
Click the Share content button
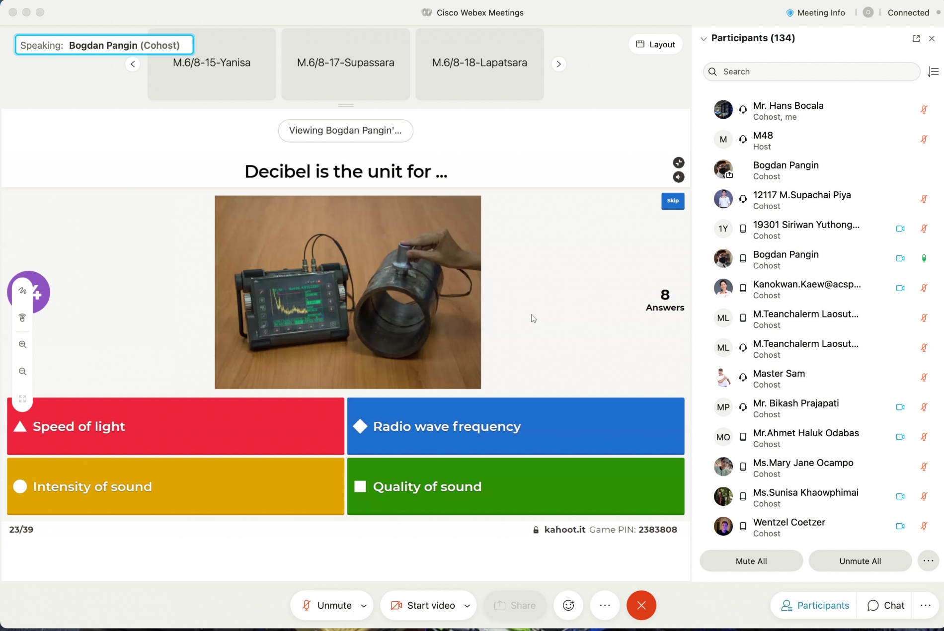[515, 605]
